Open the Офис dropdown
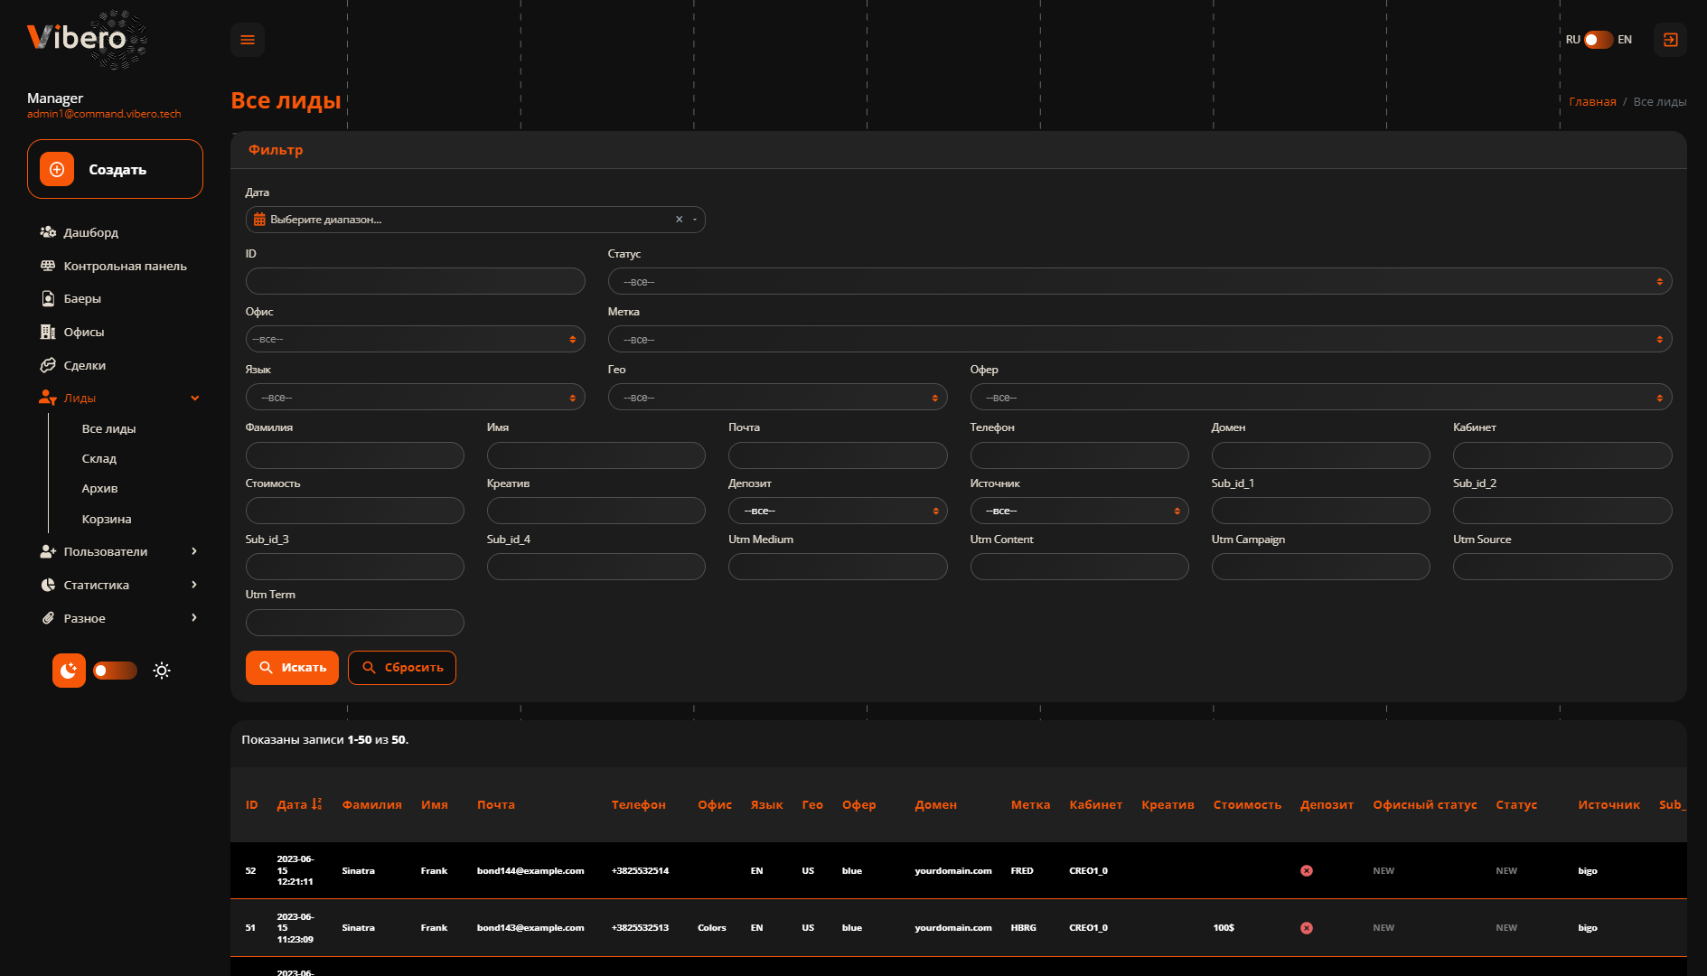 pyautogui.click(x=416, y=340)
